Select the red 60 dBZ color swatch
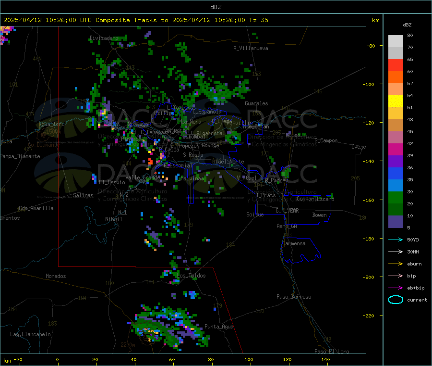The image size is (432, 366). (396, 65)
